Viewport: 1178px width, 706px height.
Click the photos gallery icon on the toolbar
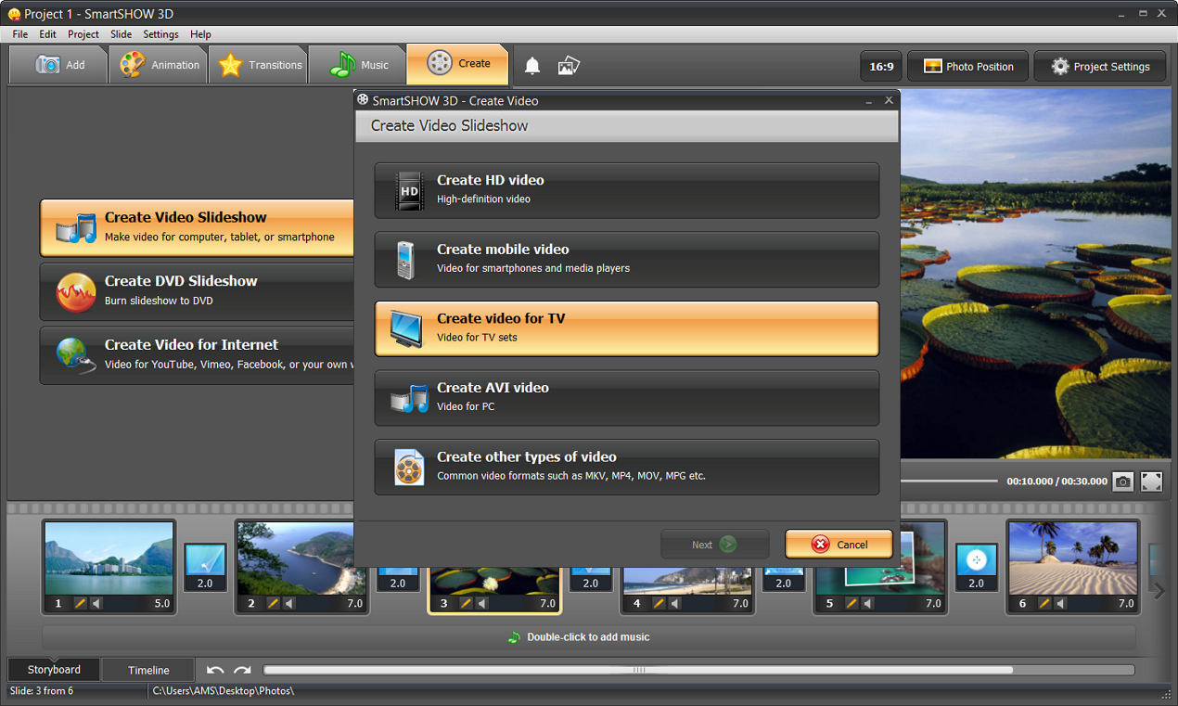click(569, 65)
